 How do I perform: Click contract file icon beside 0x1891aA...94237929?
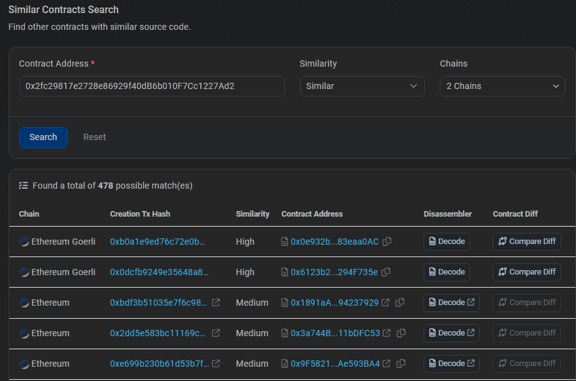pos(285,303)
